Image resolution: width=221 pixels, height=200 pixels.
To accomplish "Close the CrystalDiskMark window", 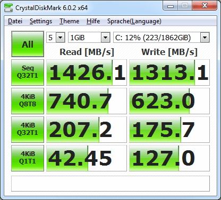I will (205, 6).
